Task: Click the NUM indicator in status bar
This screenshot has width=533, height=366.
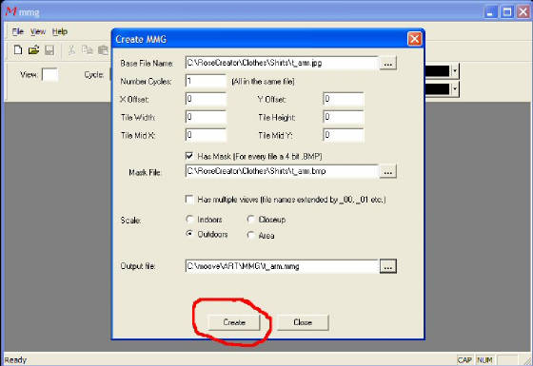Action: [484, 360]
